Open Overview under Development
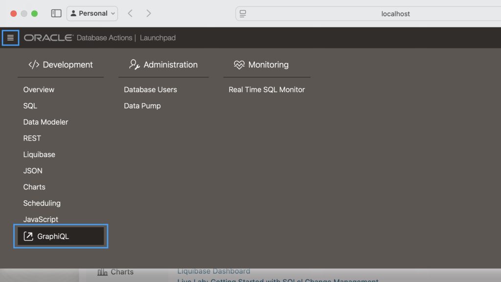The image size is (501, 282). [39, 90]
